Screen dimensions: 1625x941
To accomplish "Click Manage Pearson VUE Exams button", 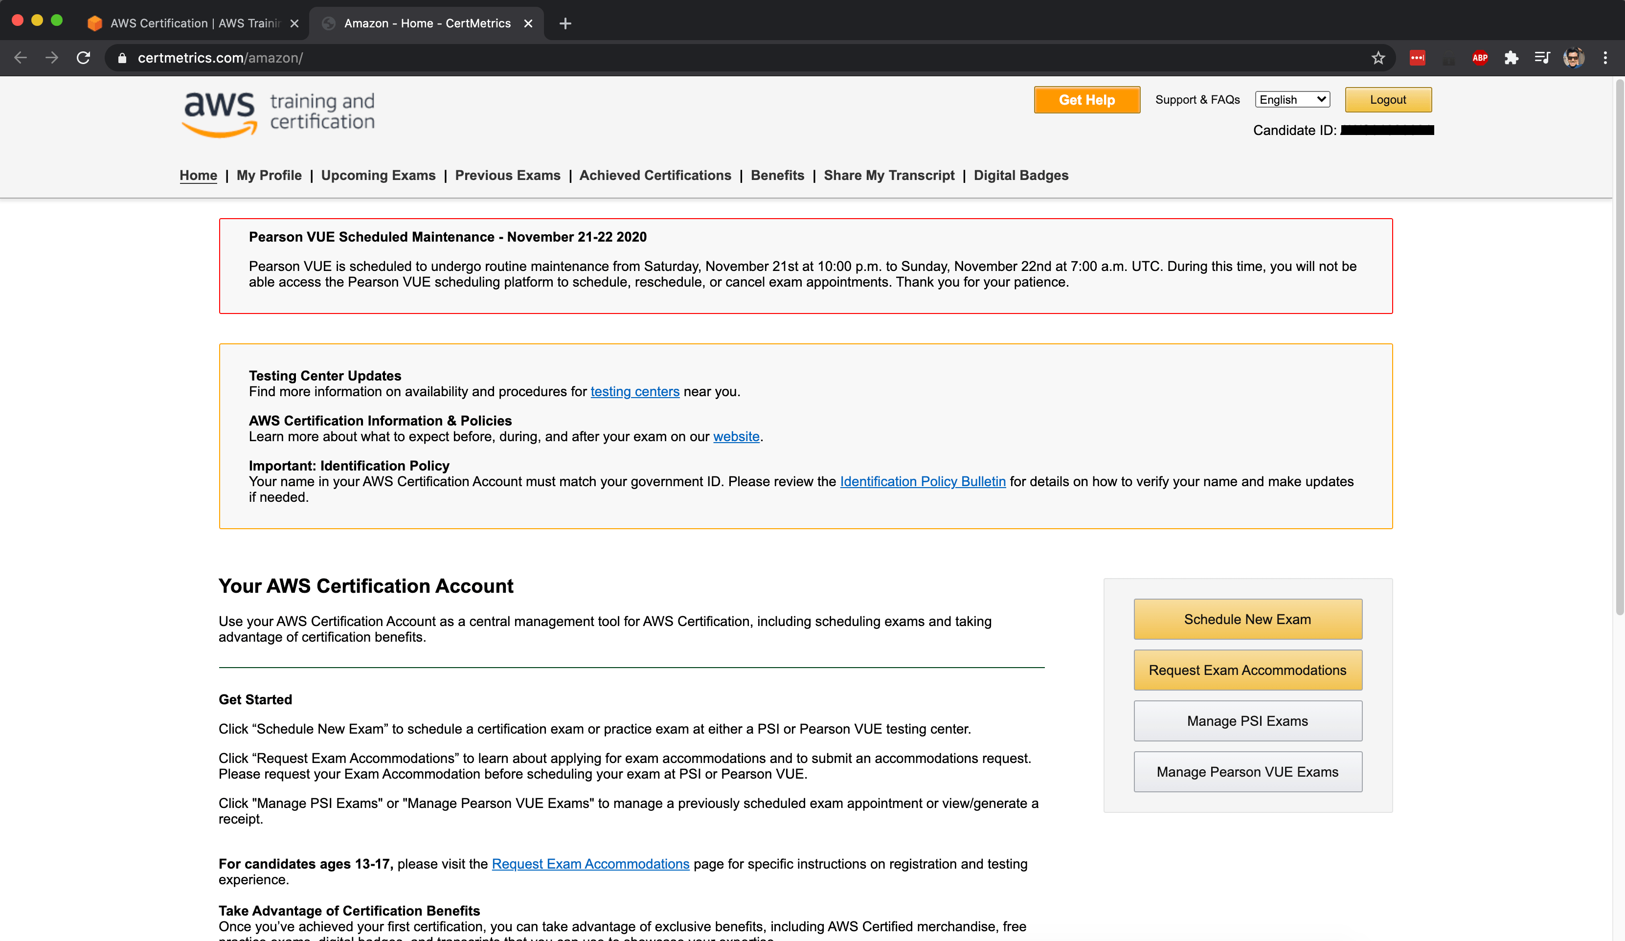I will click(1248, 771).
